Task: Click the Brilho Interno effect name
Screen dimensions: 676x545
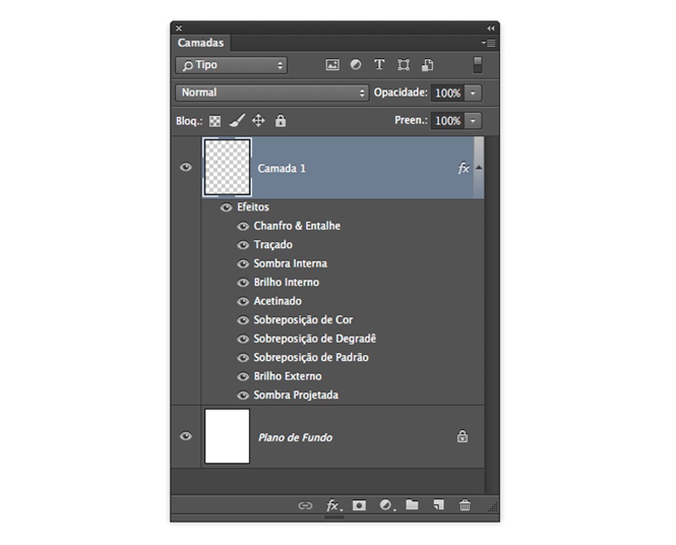Action: click(x=286, y=282)
